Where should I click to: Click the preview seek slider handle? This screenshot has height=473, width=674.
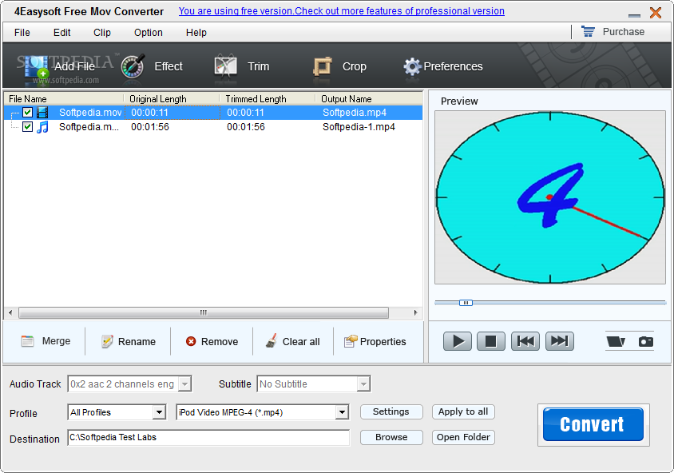tap(466, 303)
